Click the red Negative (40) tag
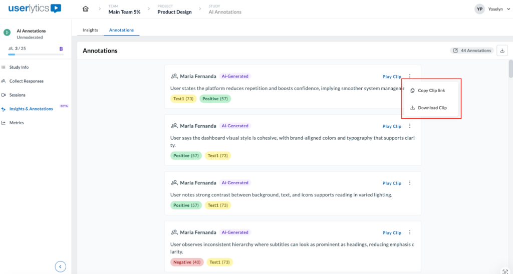The width and height of the screenshot is (513, 274). 187,262
